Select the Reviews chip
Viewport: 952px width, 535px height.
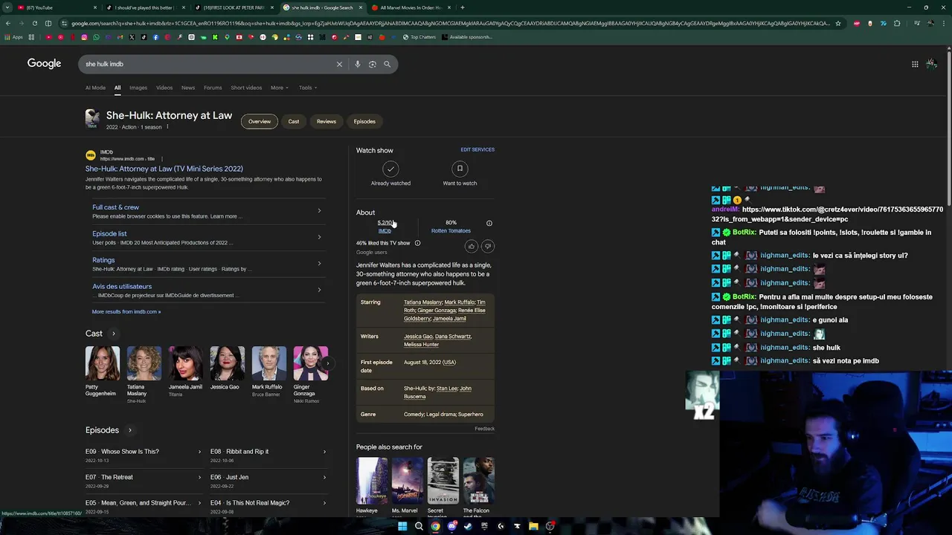327,121
